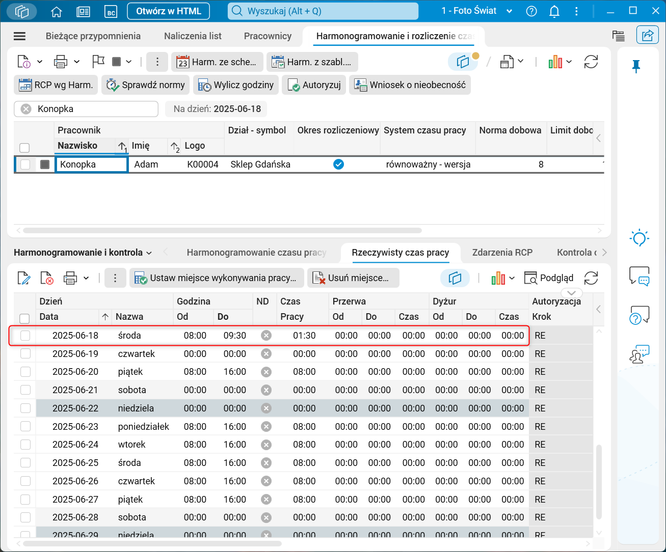Select checkbox for 2025-06-20 piątek row

(25, 372)
